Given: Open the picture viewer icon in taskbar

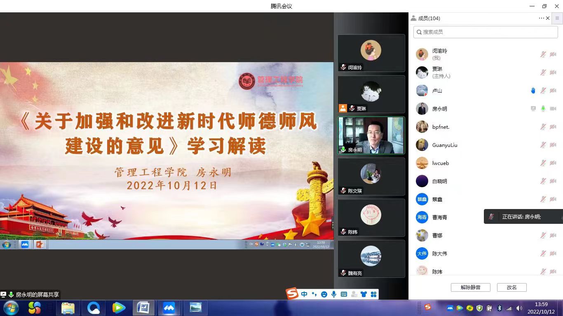Looking at the screenshot, I should click(196, 308).
